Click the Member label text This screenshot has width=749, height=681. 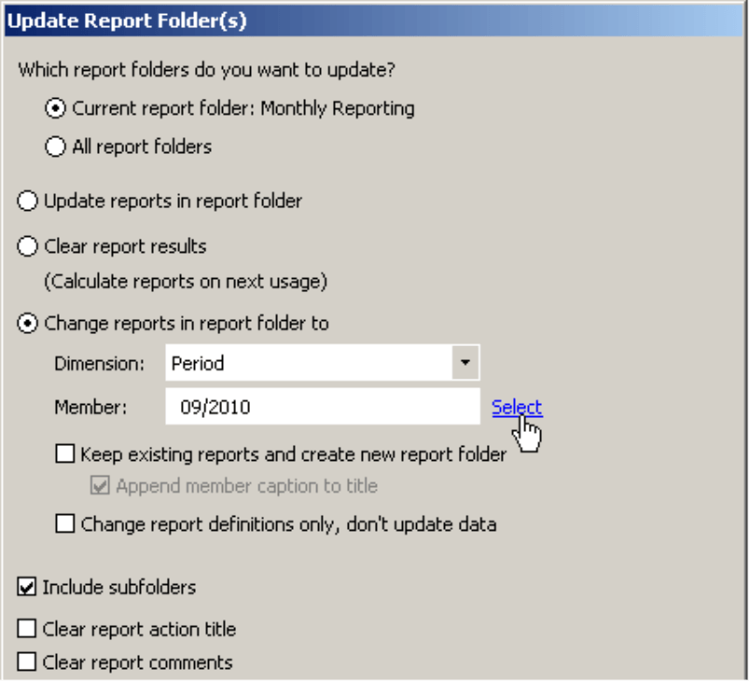[x=90, y=407]
